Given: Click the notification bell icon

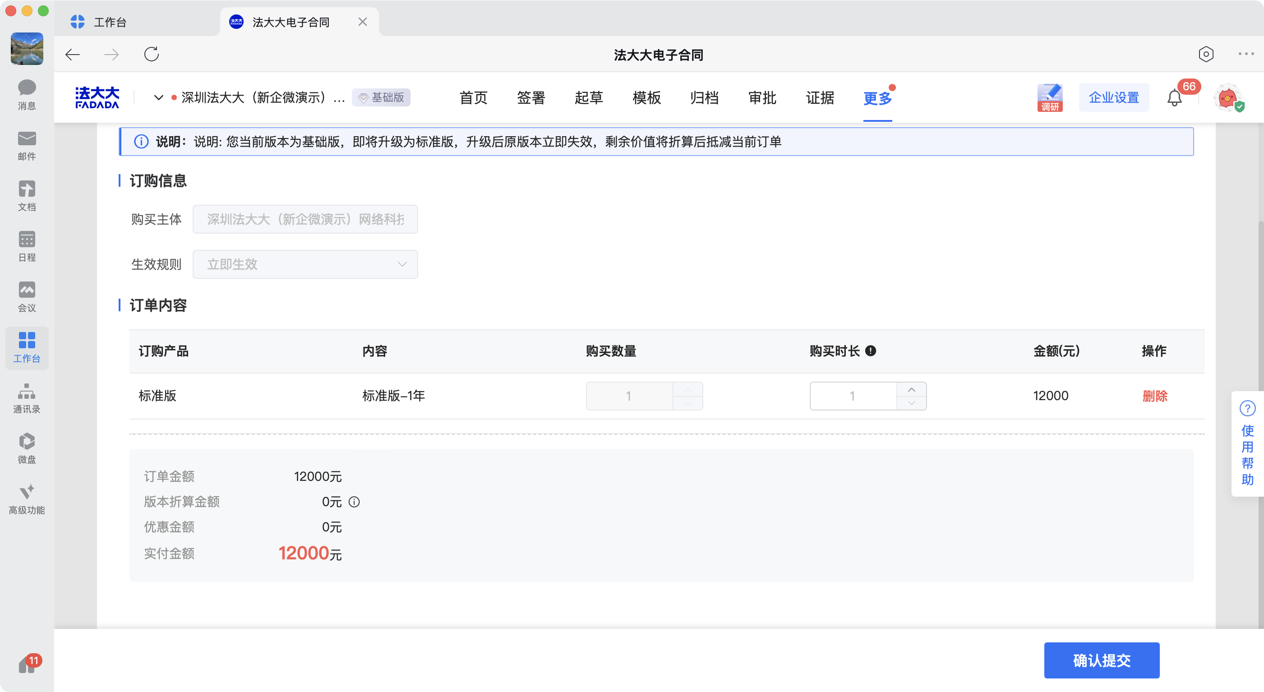Looking at the screenshot, I should (x=1174, y=98).
